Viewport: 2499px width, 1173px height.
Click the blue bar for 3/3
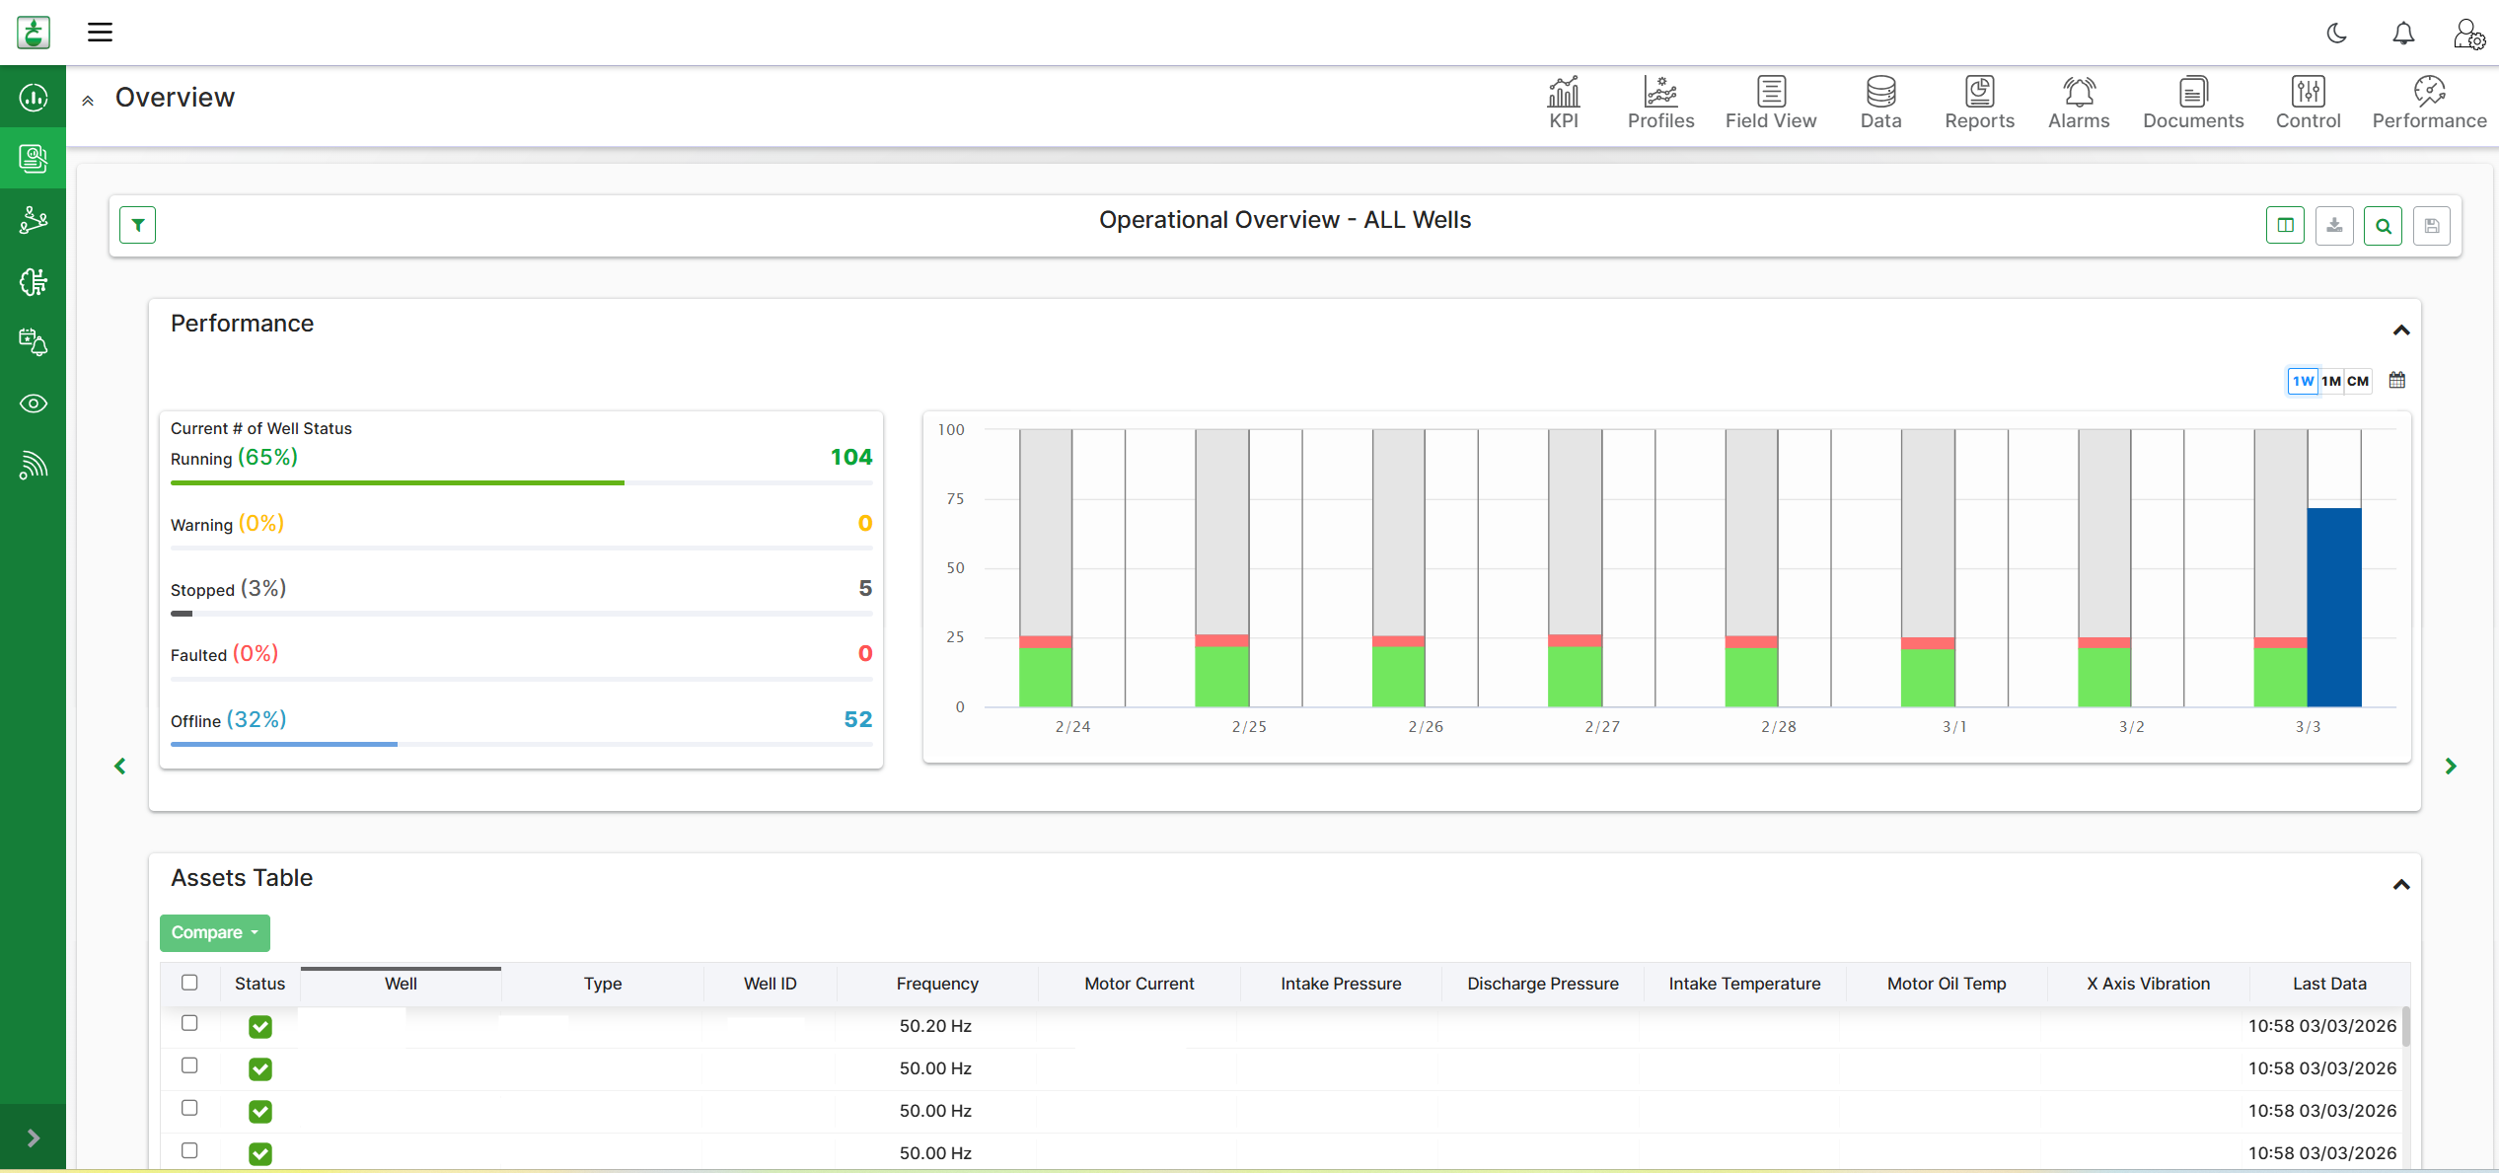[2333, 607]
